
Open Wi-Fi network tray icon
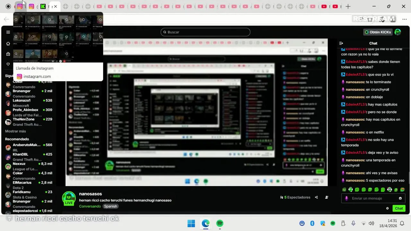point(363,223)
